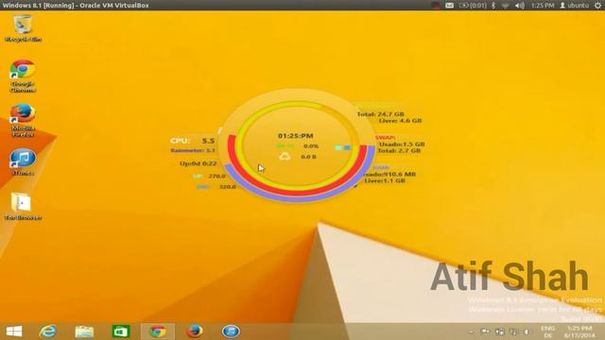Click the VirtualBox window title bar text
This screenshot has width=605, height=340.
click(x=76, y=6)
